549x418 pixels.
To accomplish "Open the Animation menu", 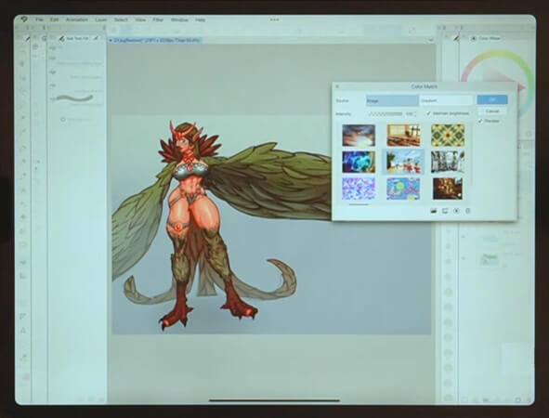I will click(x=77, y=20).
